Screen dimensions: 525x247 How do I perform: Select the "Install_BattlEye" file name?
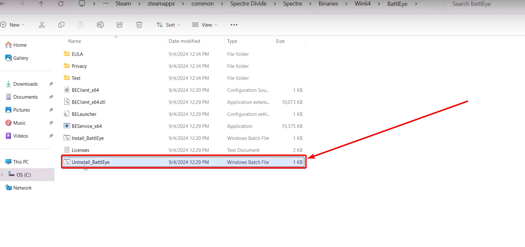pos(88,138)
